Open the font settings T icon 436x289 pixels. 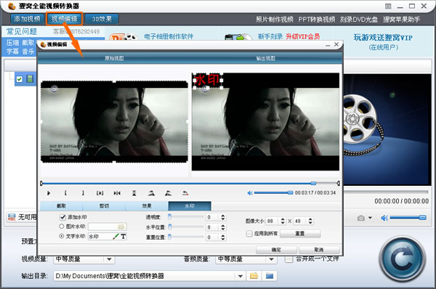point(124,237)
